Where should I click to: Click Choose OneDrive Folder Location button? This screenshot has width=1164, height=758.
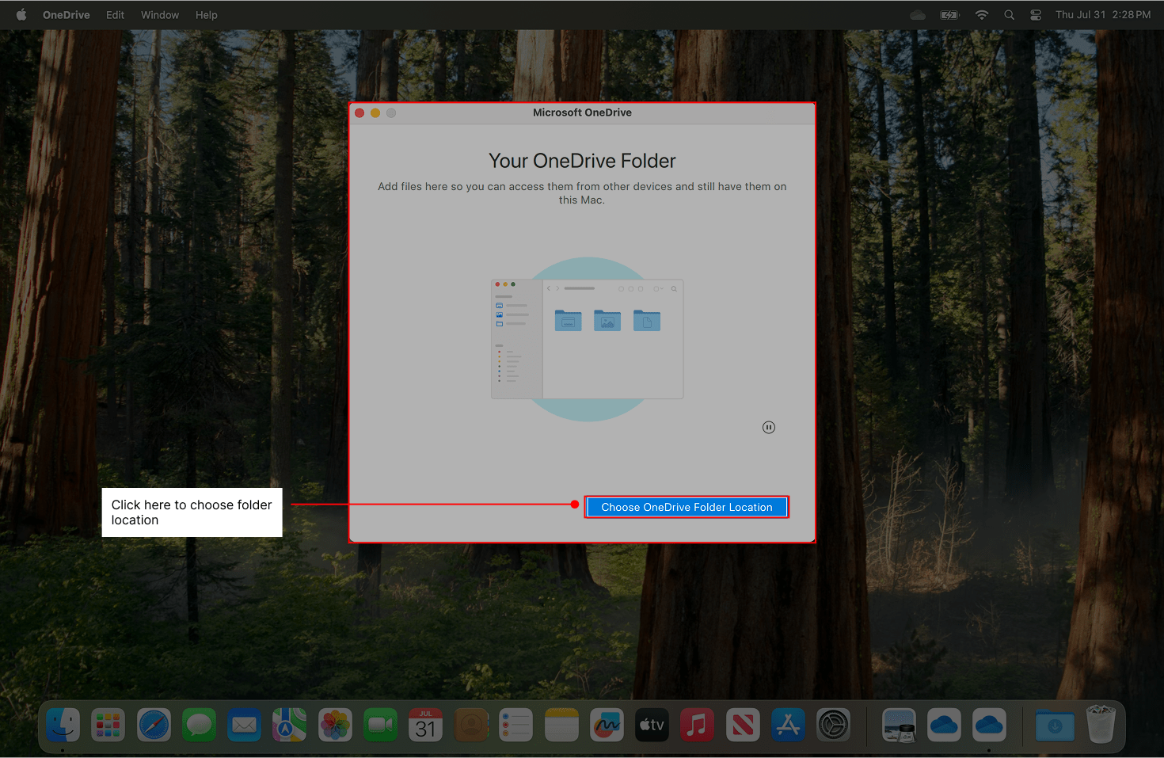click(687, 507)
